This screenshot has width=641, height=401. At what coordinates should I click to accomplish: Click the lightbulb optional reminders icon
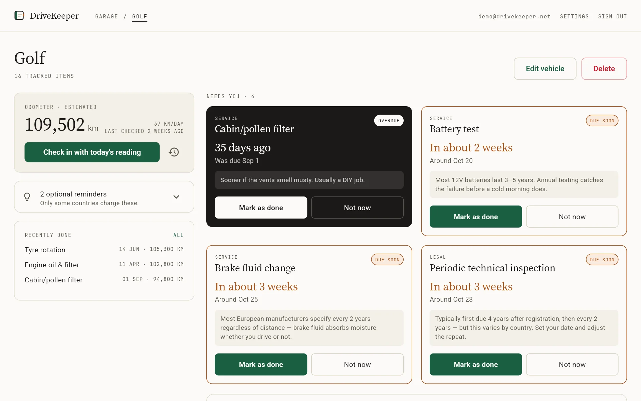(27, 197)
